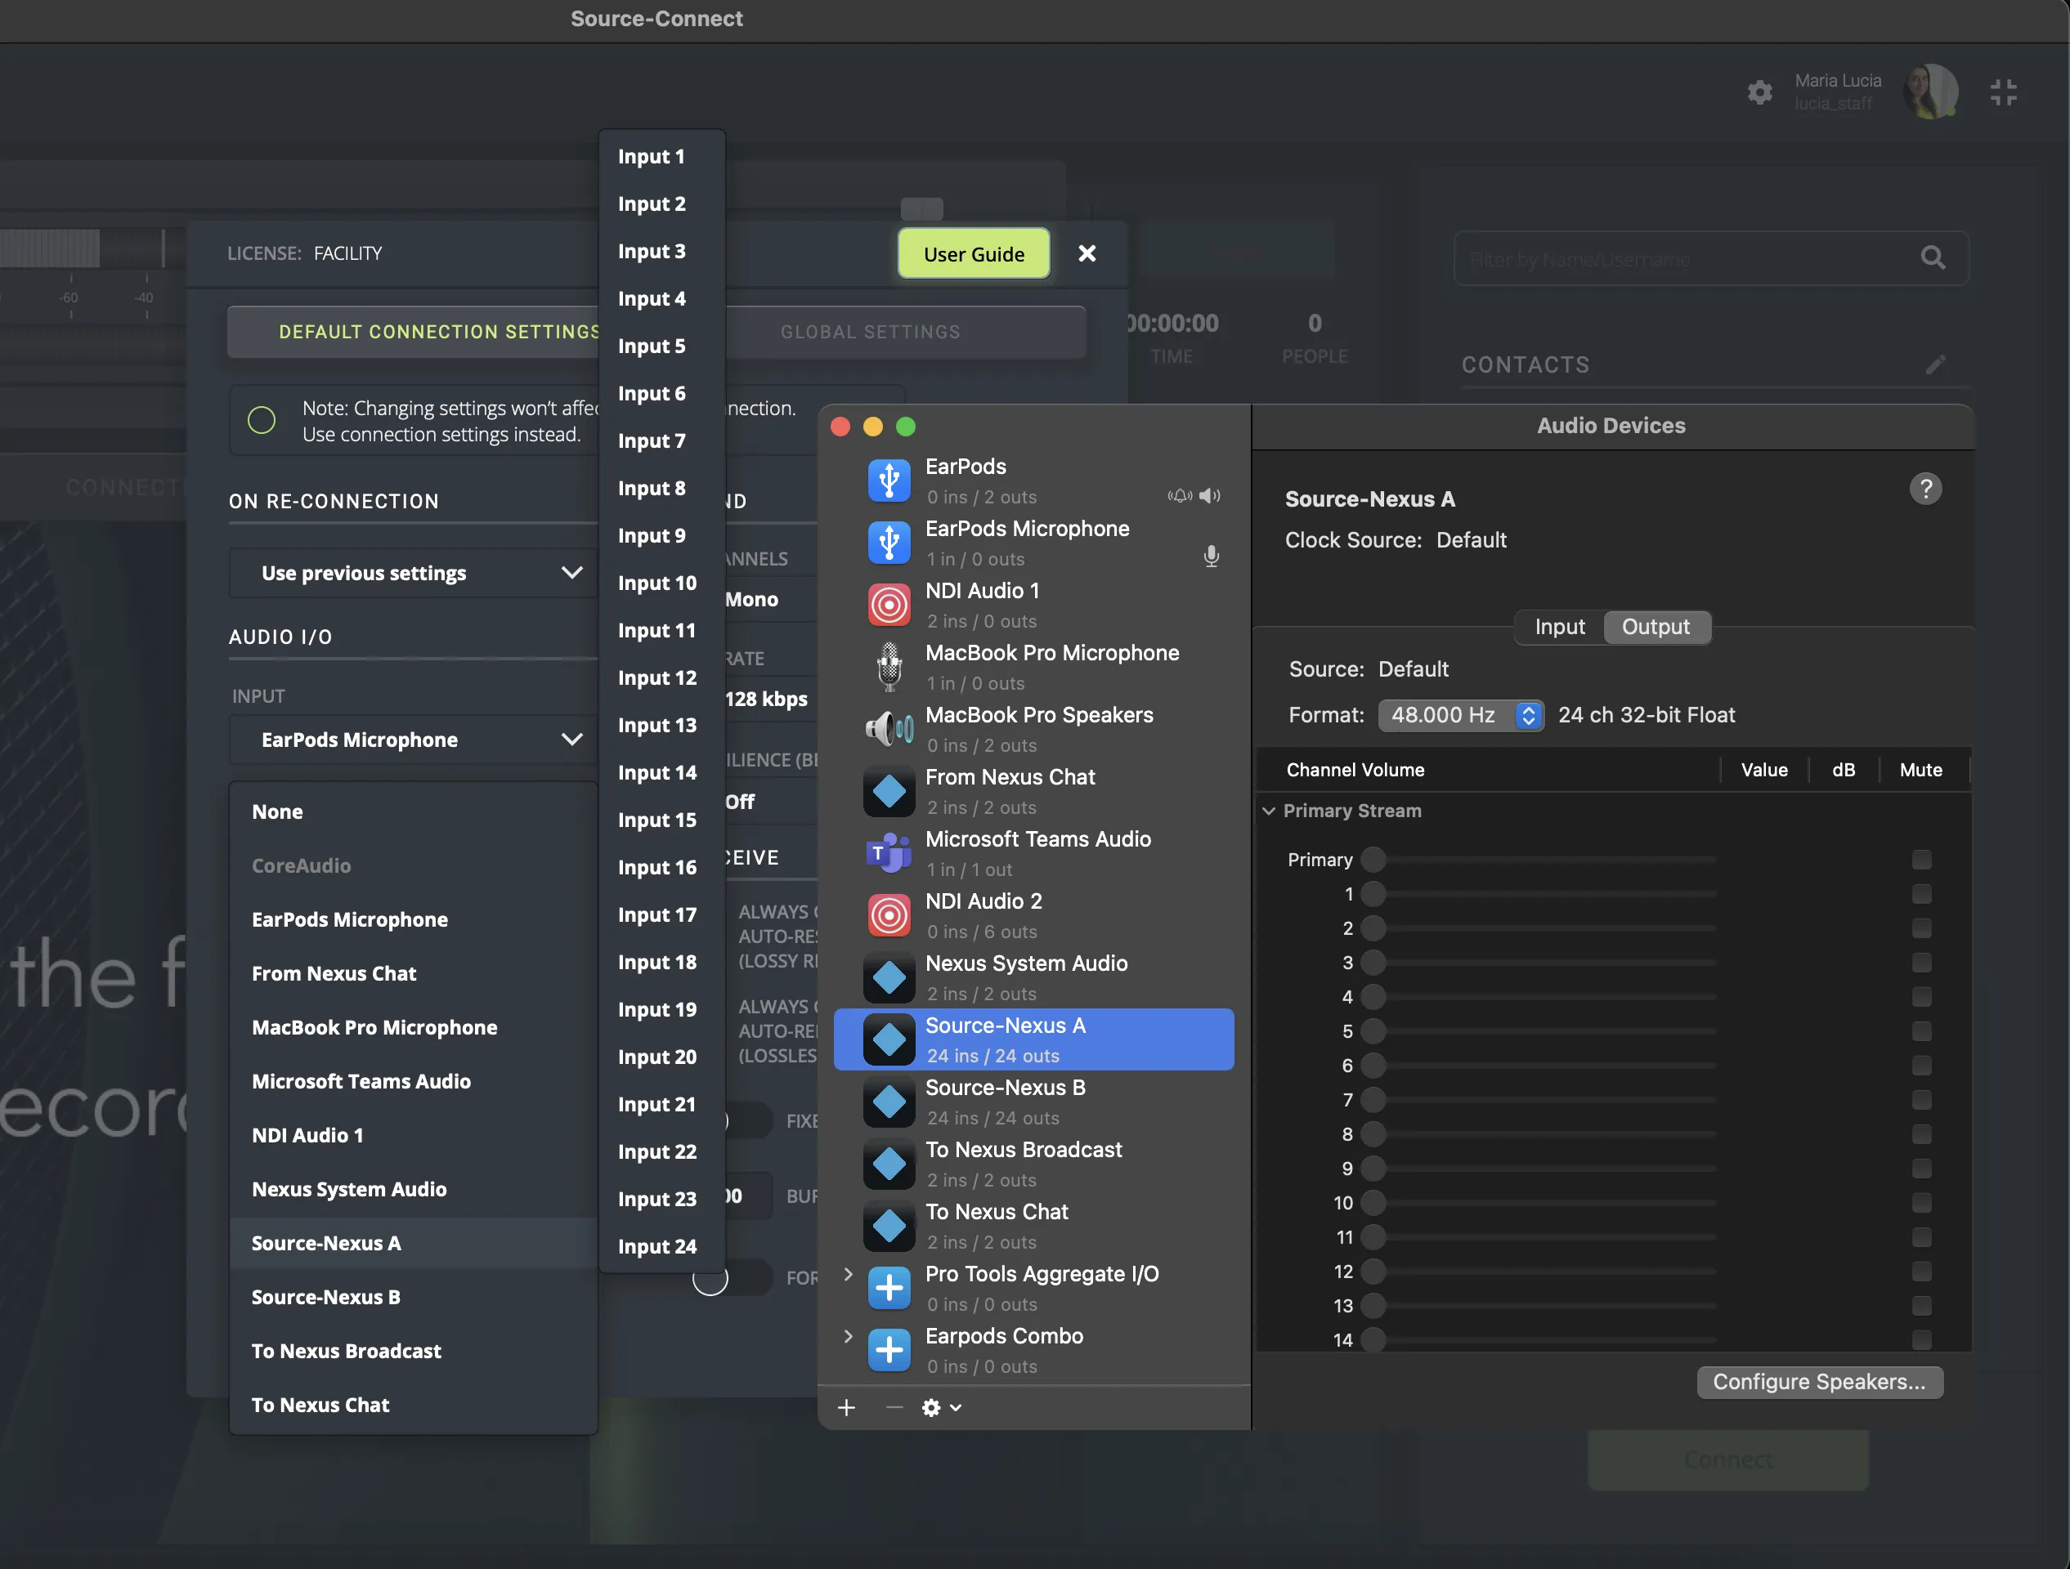Toggle Mute checkbox for channel 3
Viewport: 2070px width, 1569px height.
pos(1921,962)
